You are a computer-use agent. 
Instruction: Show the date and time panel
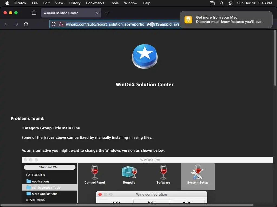coord(254,3)
